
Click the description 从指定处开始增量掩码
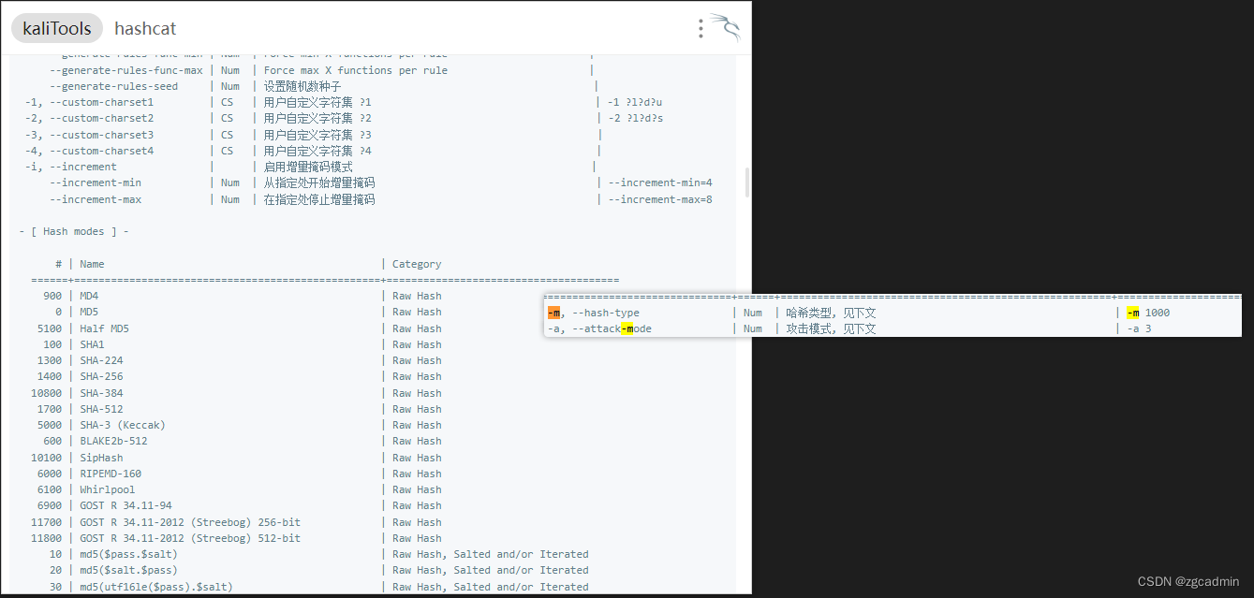pos(319,183)
